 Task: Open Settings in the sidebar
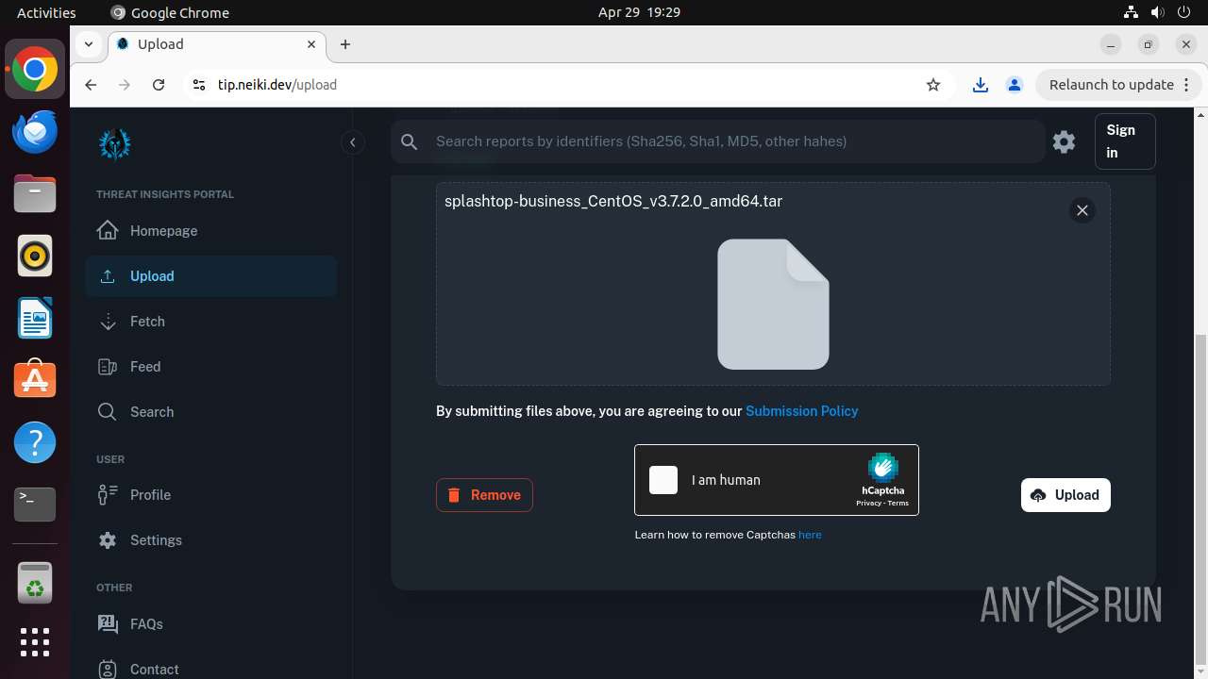coord(210,540)
